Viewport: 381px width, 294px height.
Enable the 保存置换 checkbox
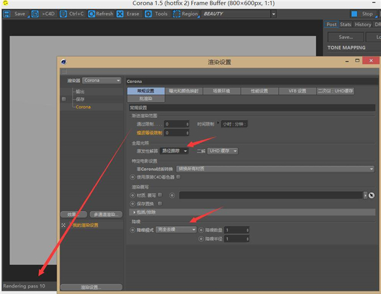point(161,203)
